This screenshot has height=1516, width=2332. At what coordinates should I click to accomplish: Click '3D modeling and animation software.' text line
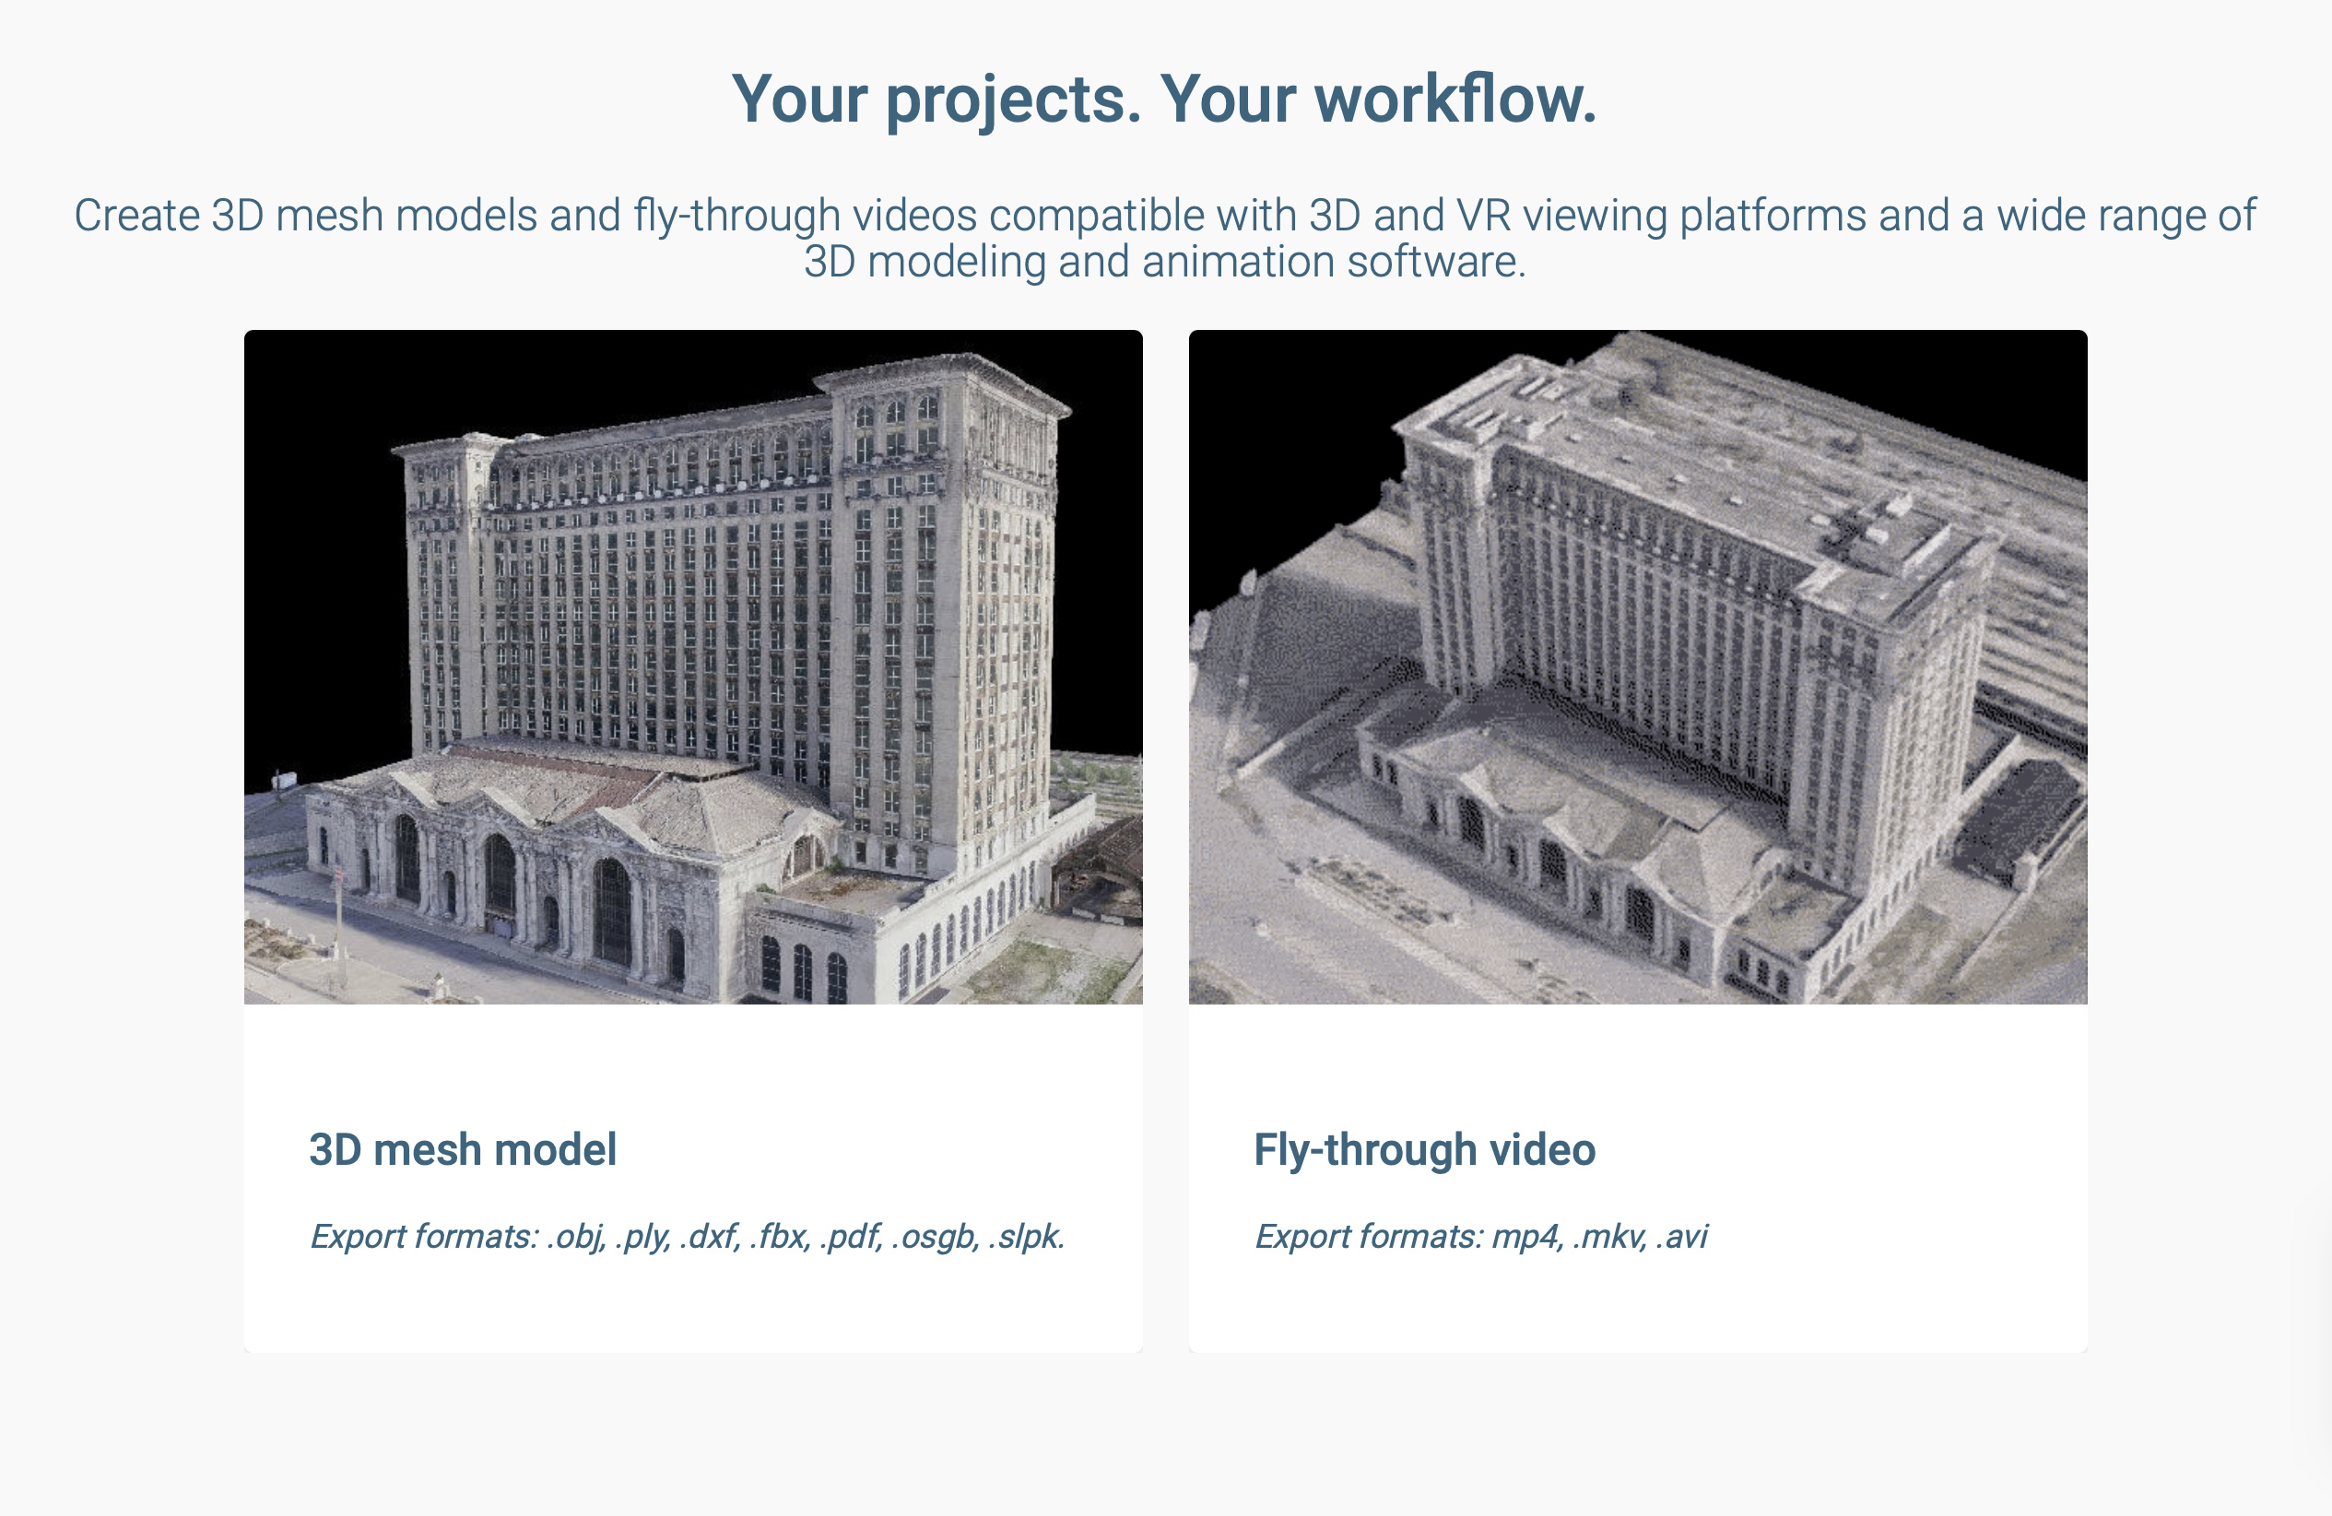pos(1164,263)
